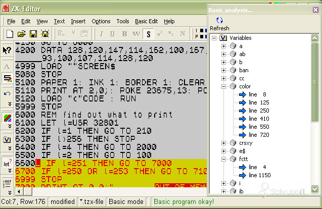Screen dimensions: 322x209
Task: Click the INIT line numbering icon
Action: pyautogui.click(x=7, y=184)
